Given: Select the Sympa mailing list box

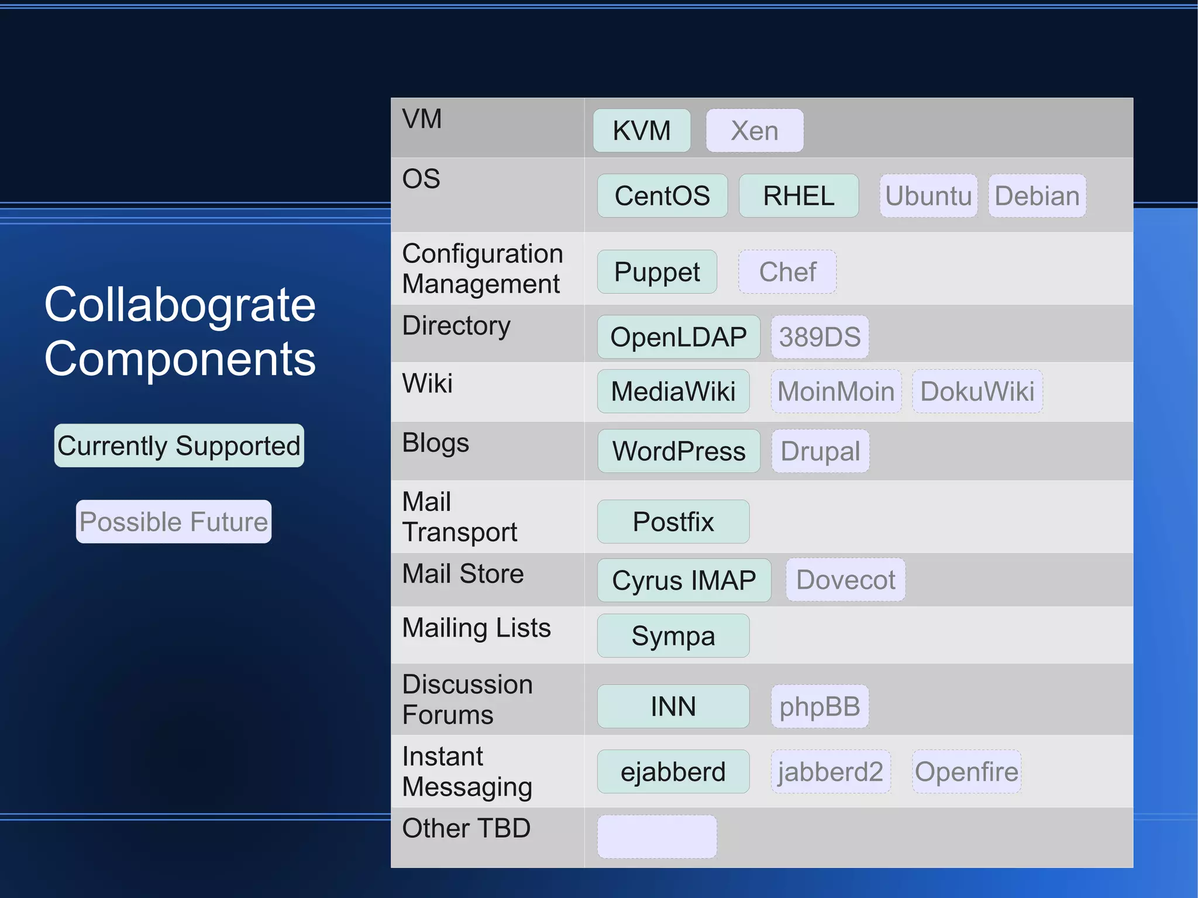Looking at the screenshot, I should point(673,636).
